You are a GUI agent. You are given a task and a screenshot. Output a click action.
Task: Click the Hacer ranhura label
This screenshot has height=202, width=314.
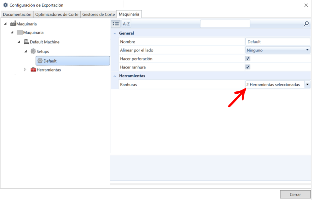click(x=133, y=67)
